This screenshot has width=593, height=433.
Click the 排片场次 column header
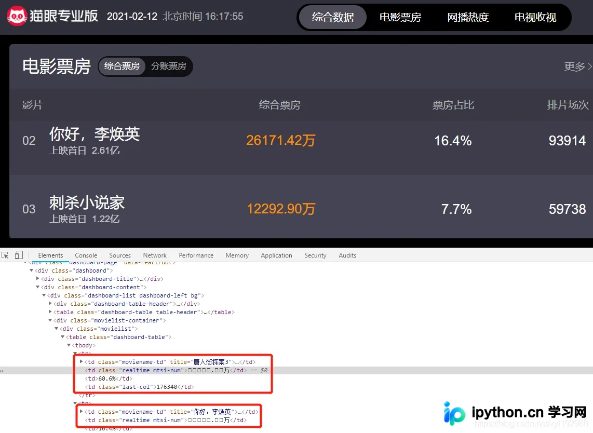tap(568, 105)
